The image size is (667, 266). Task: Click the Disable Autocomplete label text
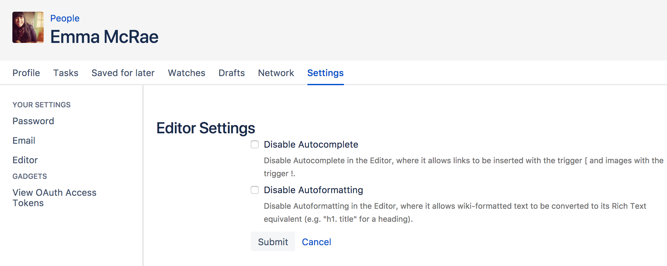point(311,144)
